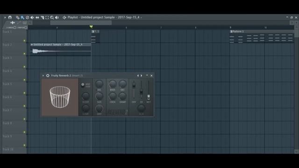The width and height of the screenshot is (299, 168).
Task: Click bar 9 on the timeline ruler
Action: click(230, 28)
